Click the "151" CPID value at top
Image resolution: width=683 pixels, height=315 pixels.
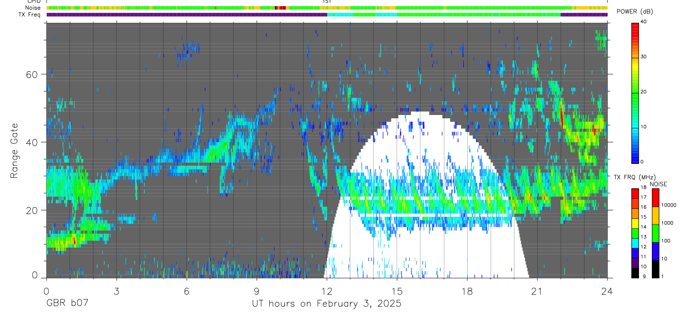pos(326,2)
